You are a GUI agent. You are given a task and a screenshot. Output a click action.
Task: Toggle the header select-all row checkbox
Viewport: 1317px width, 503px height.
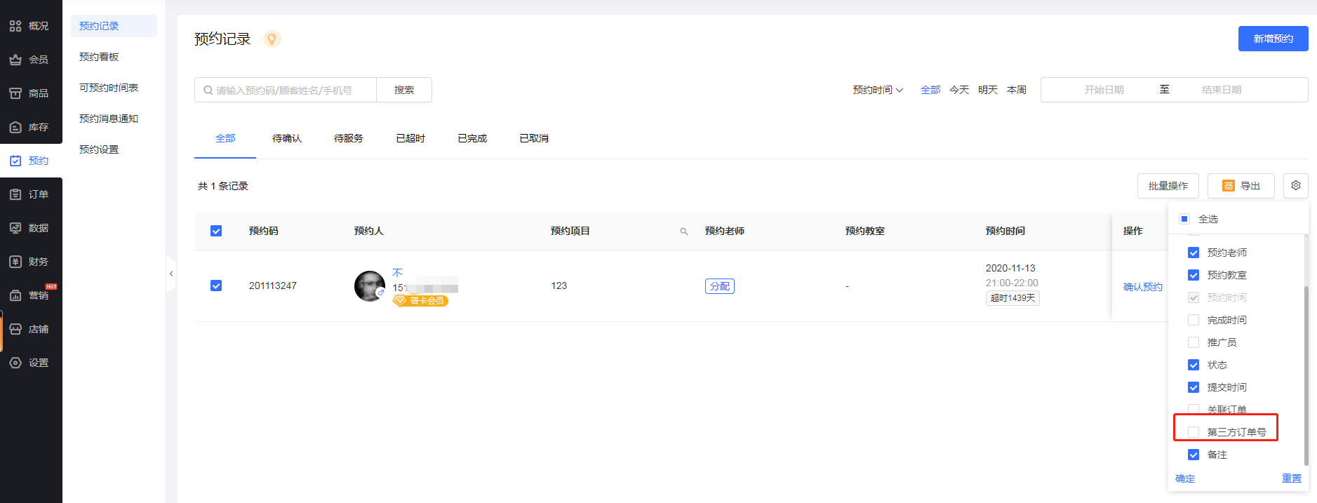click(216, 231)
